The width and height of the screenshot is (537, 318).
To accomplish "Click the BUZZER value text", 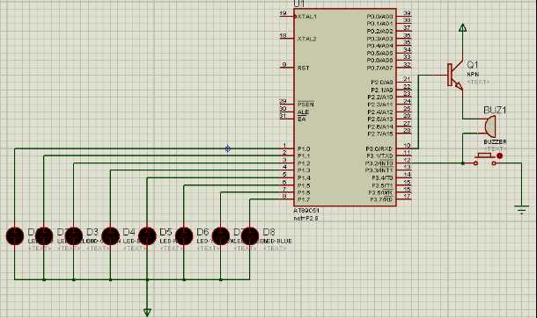I will point(495,141).
